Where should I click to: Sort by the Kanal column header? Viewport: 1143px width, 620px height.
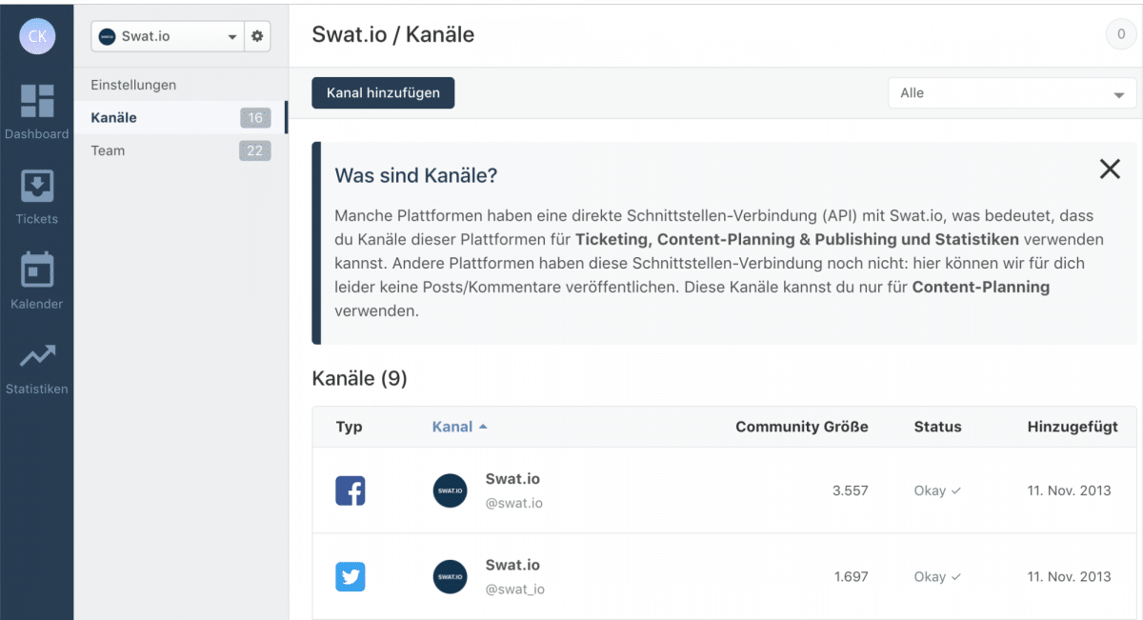tap(459, 427)
